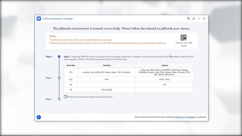
Task: Click the 'Dell' desktop cell
Action: pyautogui.click(x=107, y=79)
